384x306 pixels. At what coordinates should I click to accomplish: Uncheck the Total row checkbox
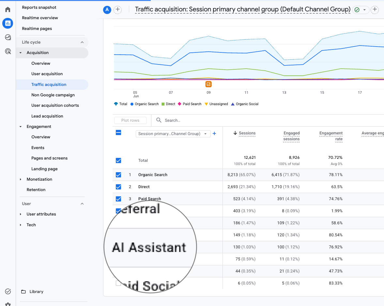click(x=118, y=160)
